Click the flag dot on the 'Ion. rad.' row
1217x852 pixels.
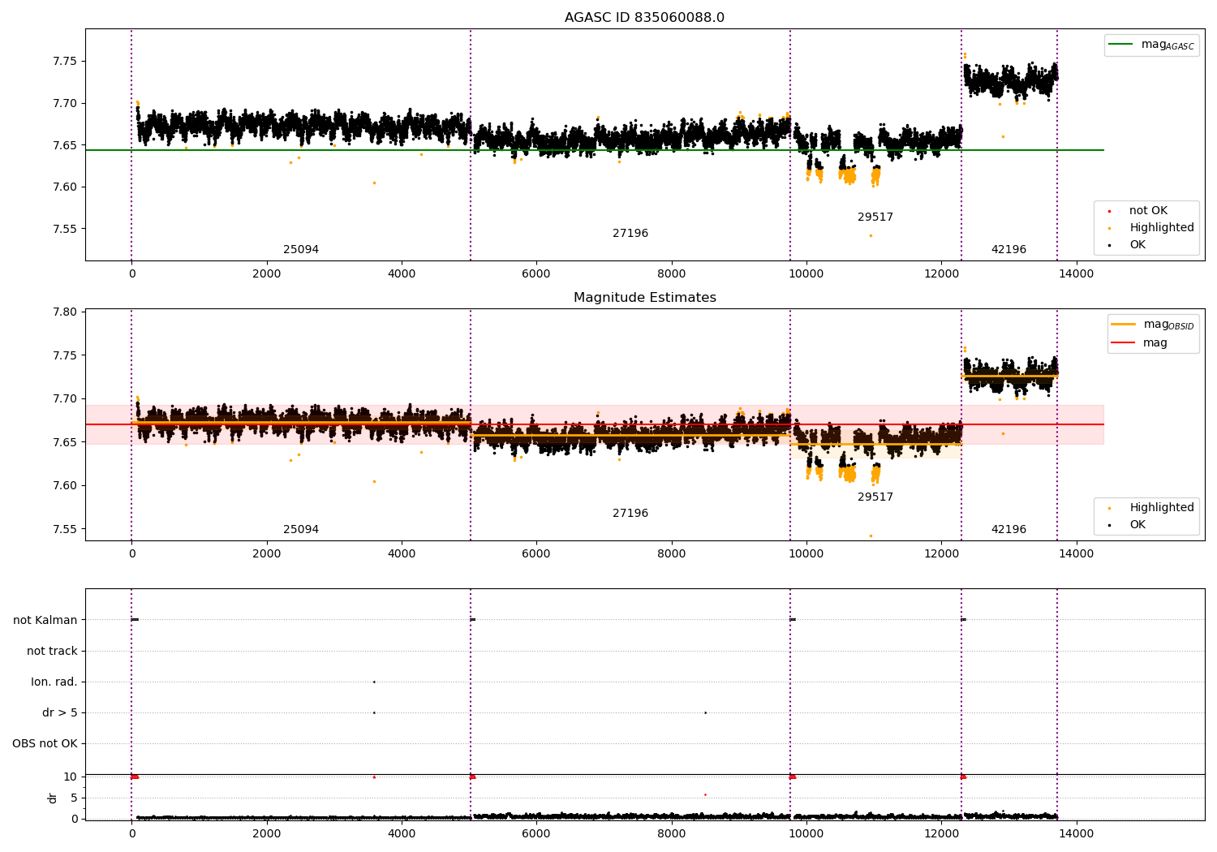[x=374, y=682]
